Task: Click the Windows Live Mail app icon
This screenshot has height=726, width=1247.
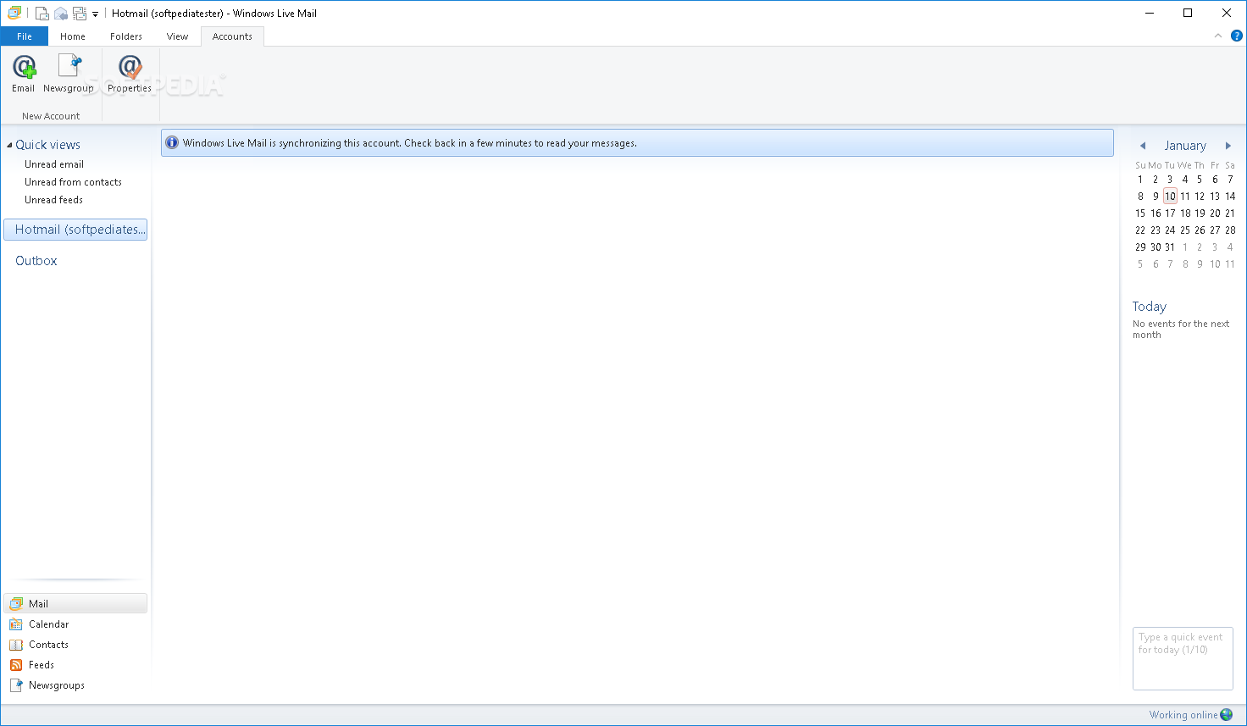Action: tap(14, 13)
